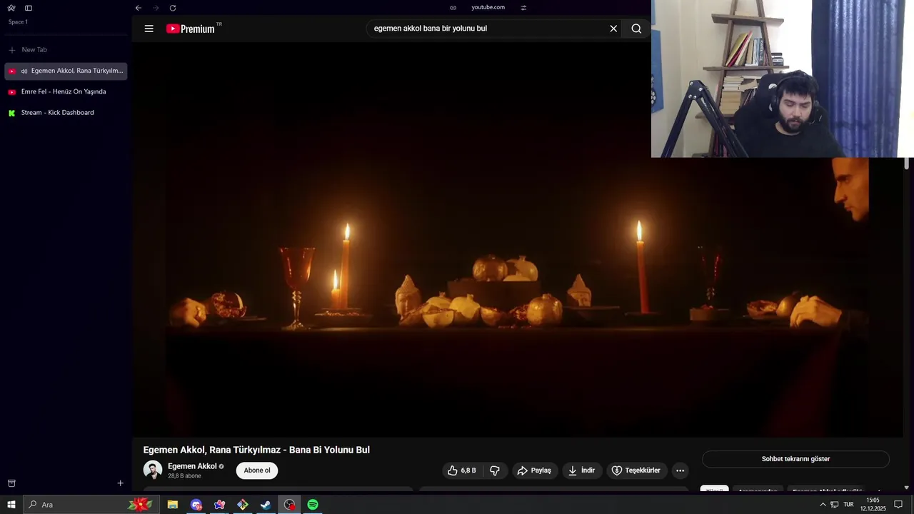
Task: Click the 28,8 B abone subscriber count
Action: click(184, 476)
